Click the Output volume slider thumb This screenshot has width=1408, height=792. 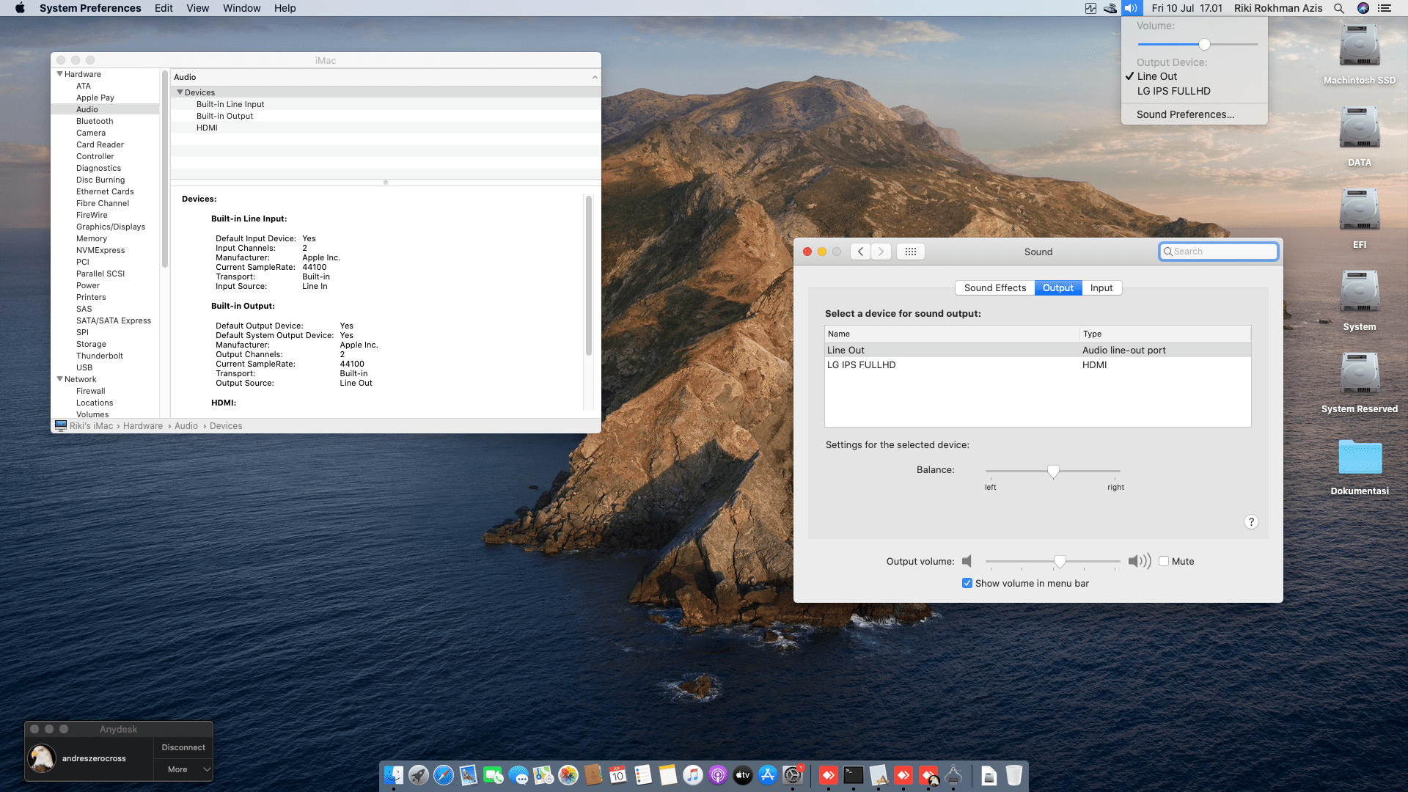(x=1060, y=562)
